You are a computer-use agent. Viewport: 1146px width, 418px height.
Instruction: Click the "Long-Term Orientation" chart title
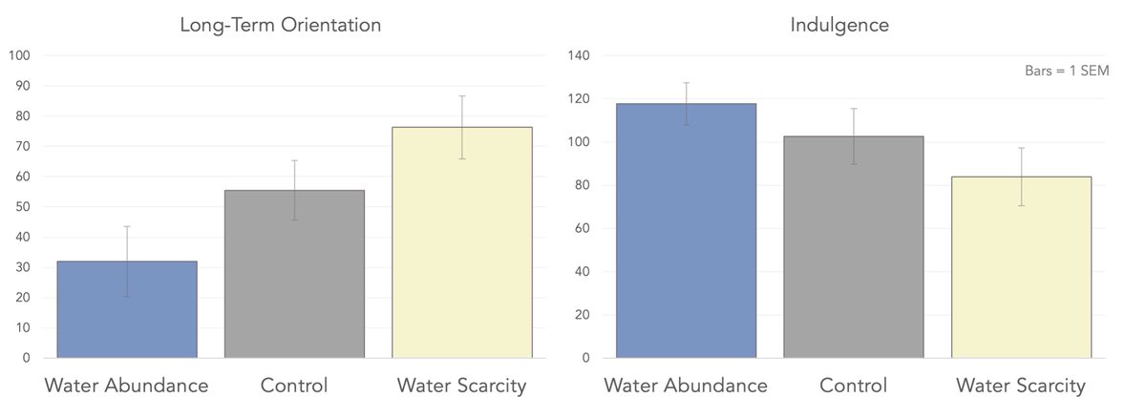click(x=281, y=26)
